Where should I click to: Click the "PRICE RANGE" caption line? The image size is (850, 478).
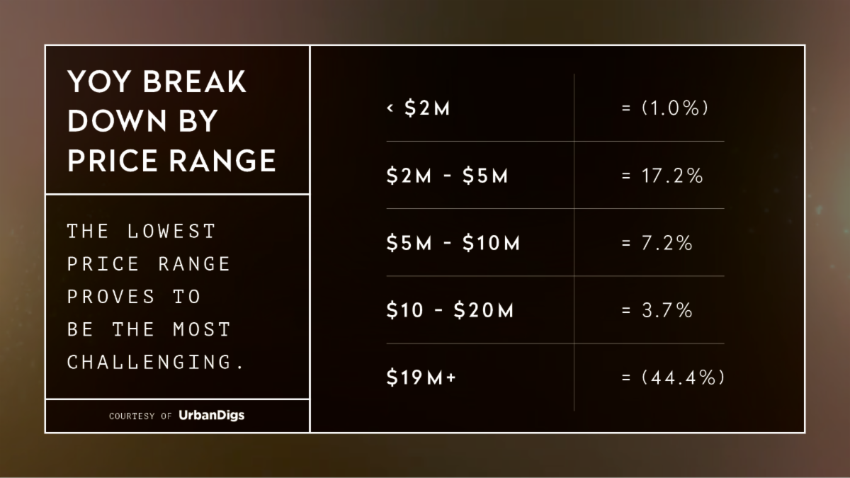[149, 264]
